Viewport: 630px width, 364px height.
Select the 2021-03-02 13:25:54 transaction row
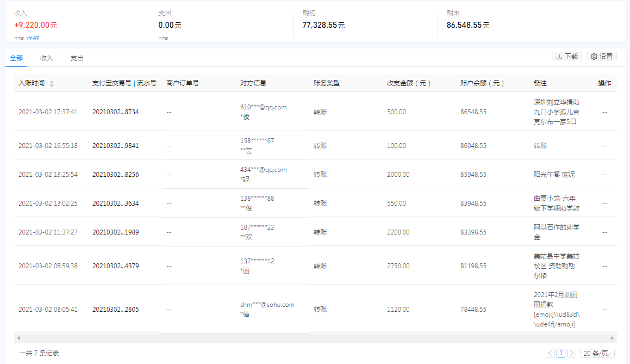click(48, 175)
